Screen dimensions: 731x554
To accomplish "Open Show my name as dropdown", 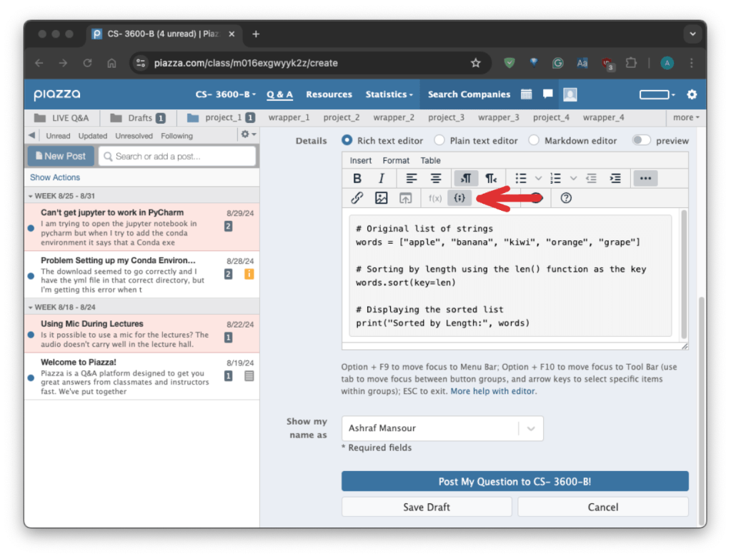I will 442,428.
